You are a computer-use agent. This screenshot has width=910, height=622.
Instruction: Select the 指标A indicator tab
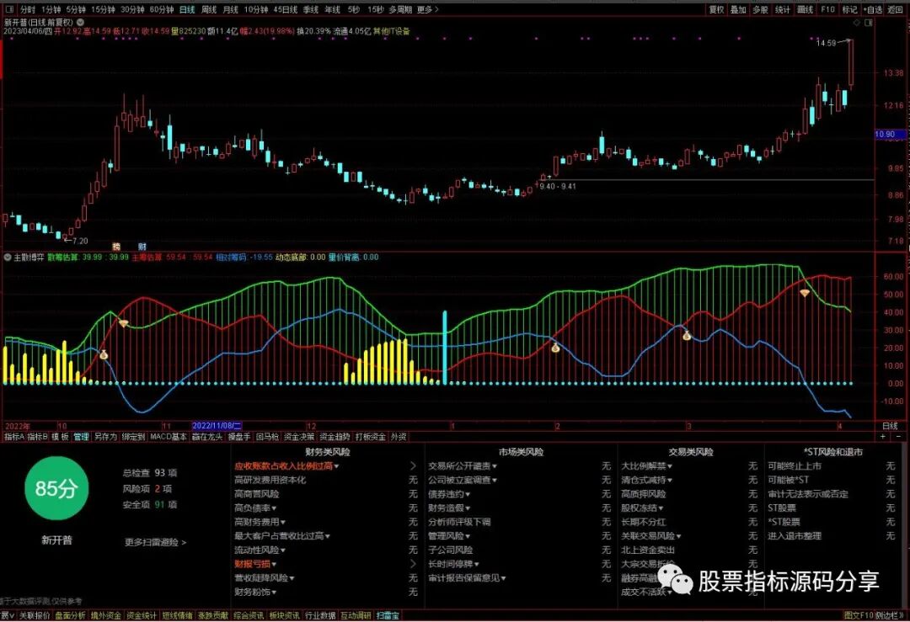pos(14,437)
